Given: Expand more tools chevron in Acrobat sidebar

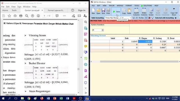Looking at the screenshot, I should 85,88.
